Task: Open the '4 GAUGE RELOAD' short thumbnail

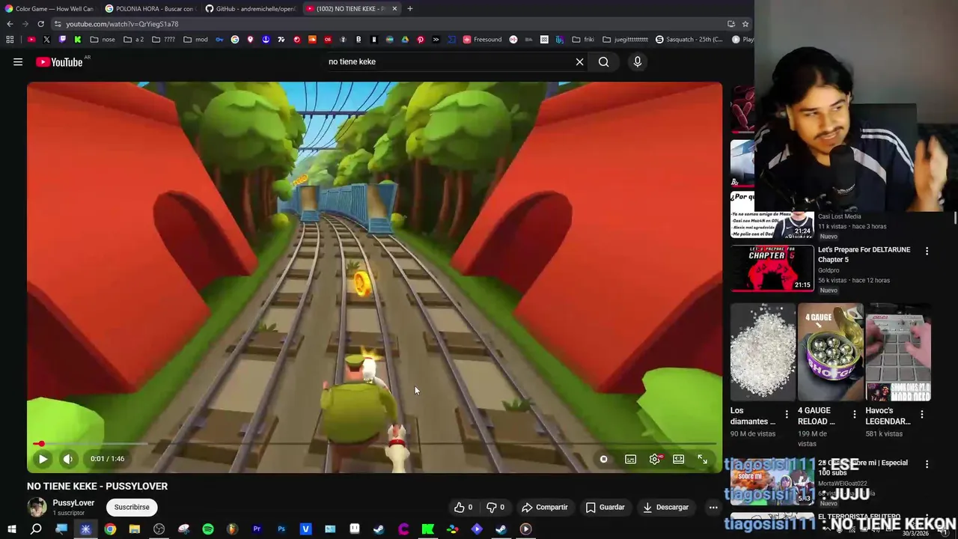Action: (x=830, y=351)
